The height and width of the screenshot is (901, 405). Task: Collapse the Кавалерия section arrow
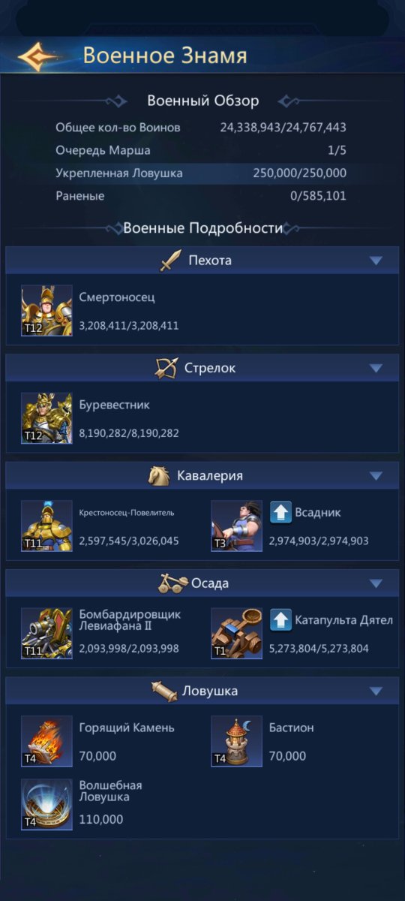tap(376, 476)
